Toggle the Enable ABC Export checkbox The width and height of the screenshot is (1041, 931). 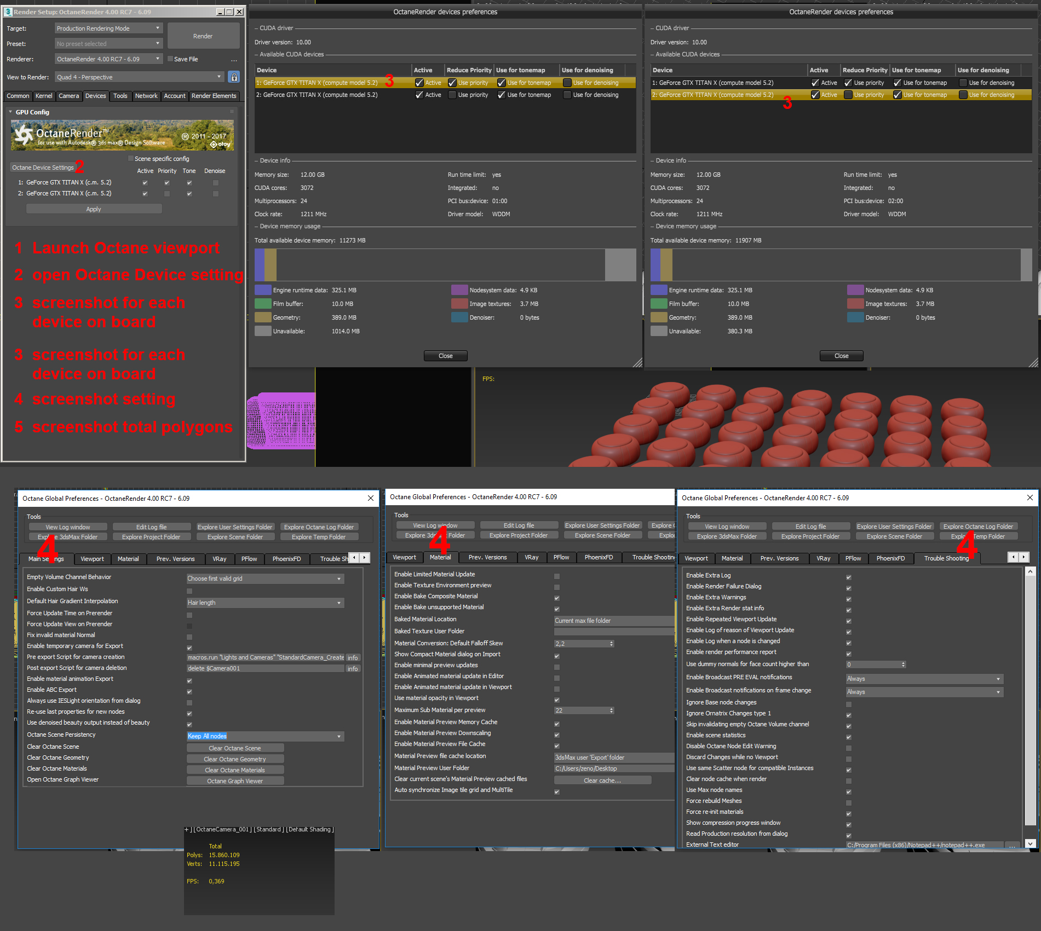tap(189, 692)
